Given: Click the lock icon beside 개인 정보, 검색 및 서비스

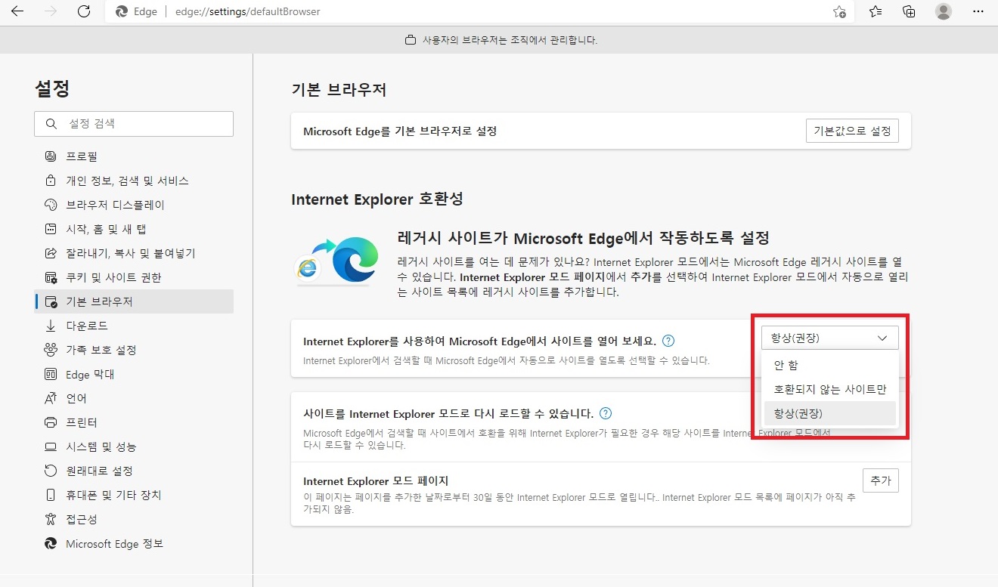Looking at the screenshot, I should (x=51, y=181).
